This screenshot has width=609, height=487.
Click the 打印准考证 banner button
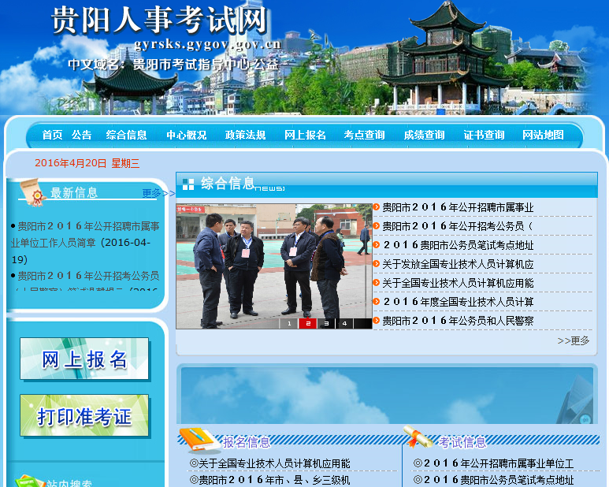[84, 416]
